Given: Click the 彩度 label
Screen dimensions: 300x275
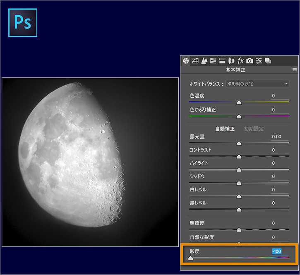Looking at the screenshot, I should pos(194,251).
